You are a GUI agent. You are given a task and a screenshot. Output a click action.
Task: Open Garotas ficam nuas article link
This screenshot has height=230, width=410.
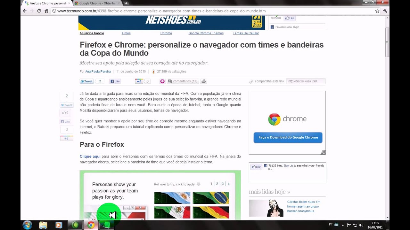pyautogui.click(x=304, y=206)
